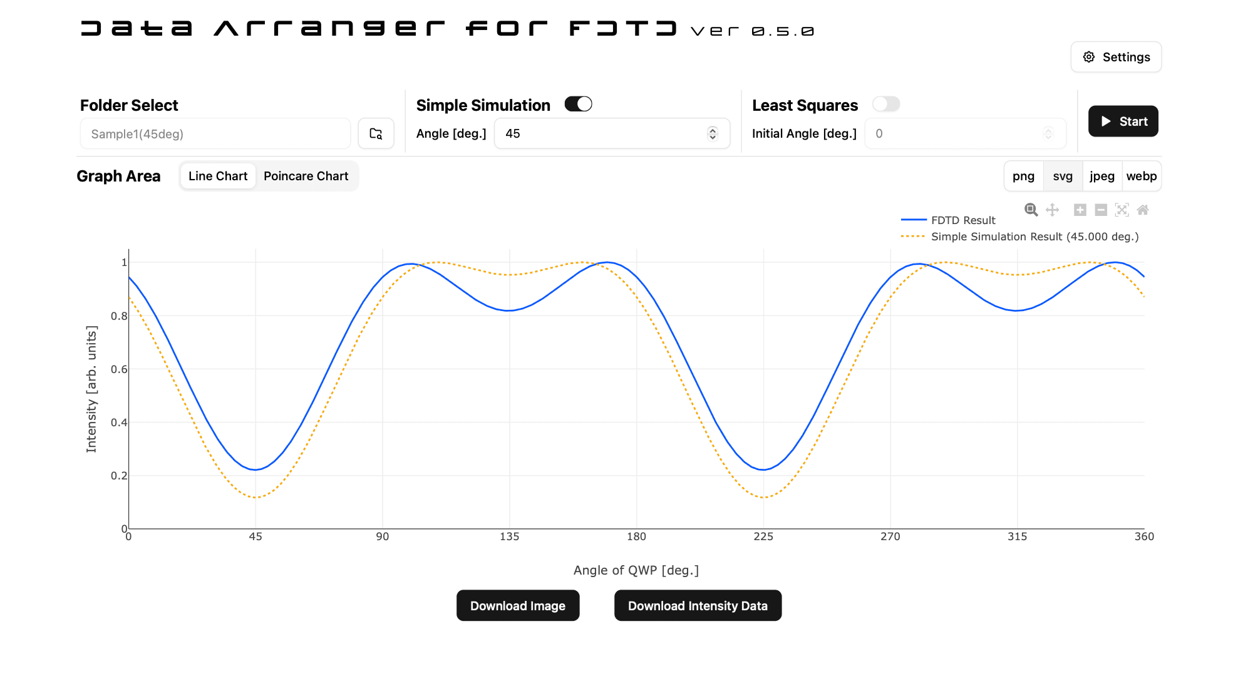Switch to the Poincare Chart tab
The width and height of the screenshot is (1238, 681).
coord(306,176)
